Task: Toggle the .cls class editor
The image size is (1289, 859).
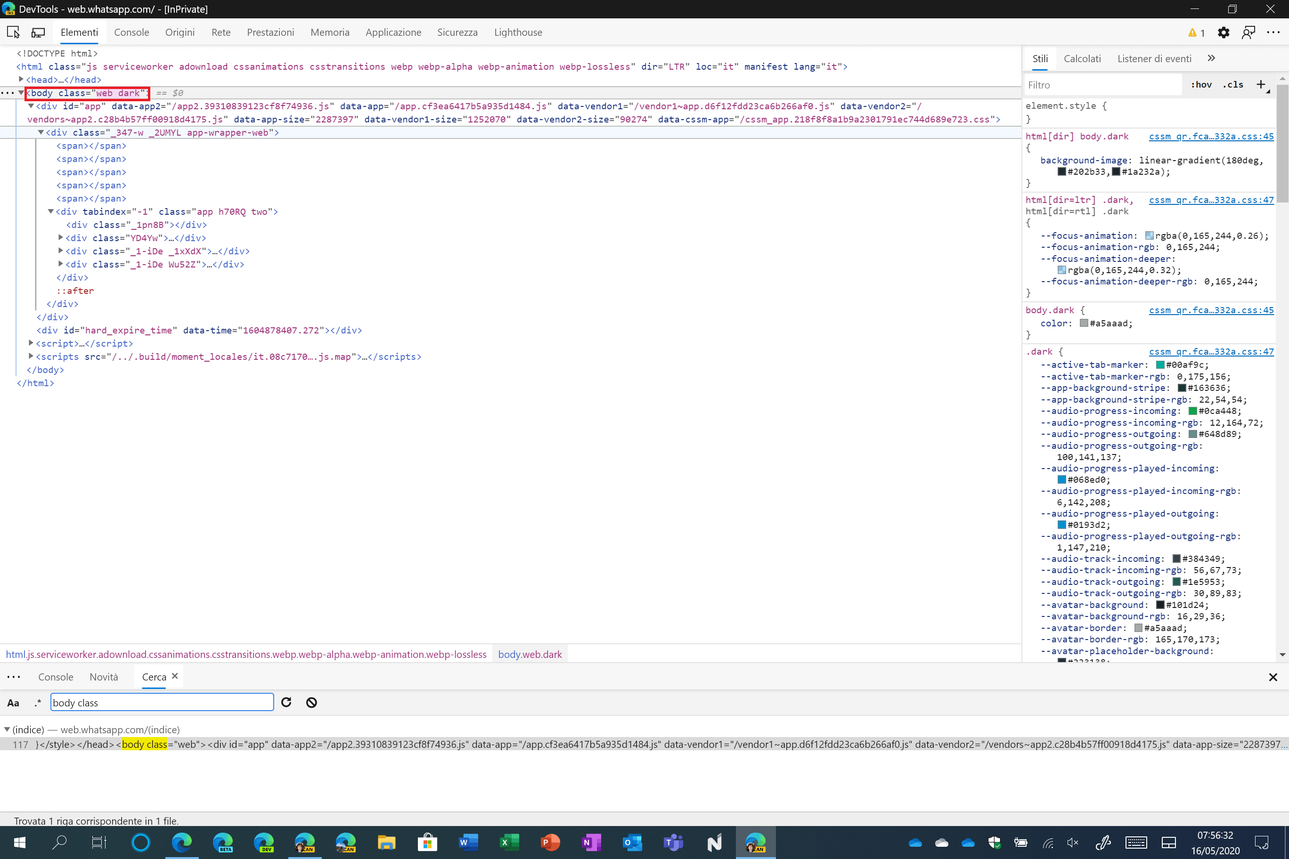Action: [x=1233, y=84]
